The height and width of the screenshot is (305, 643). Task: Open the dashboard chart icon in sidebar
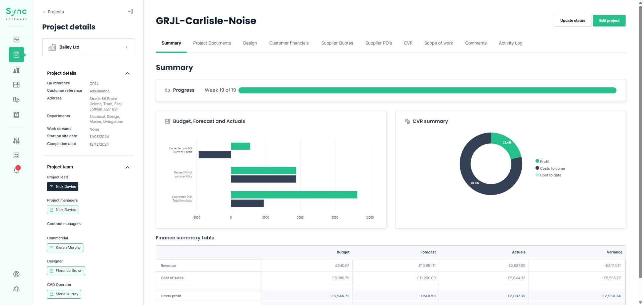16,40
